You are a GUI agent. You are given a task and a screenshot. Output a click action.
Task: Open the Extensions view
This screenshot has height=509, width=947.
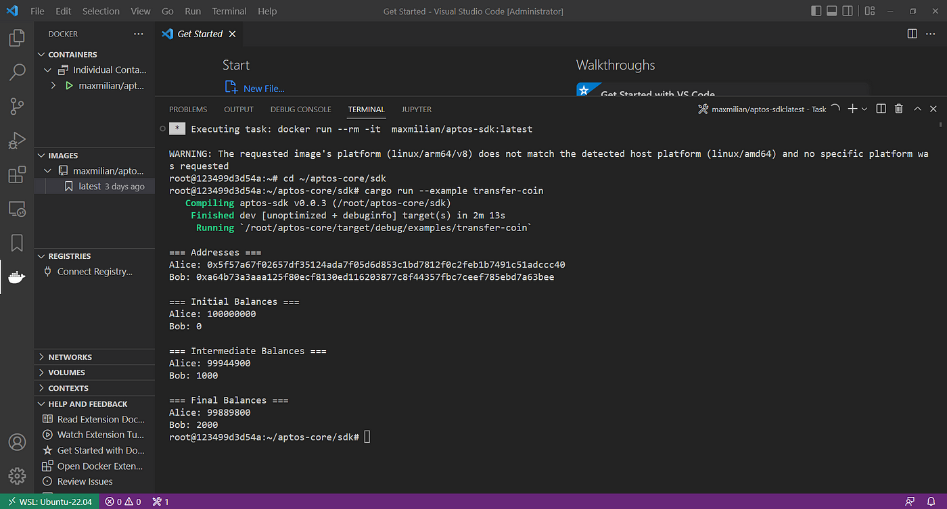pyautogui.click(x=17, y=174)
